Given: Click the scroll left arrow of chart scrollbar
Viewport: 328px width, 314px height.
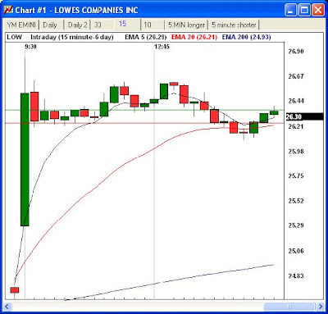Looking at the screenshot, I should (8, 307).
